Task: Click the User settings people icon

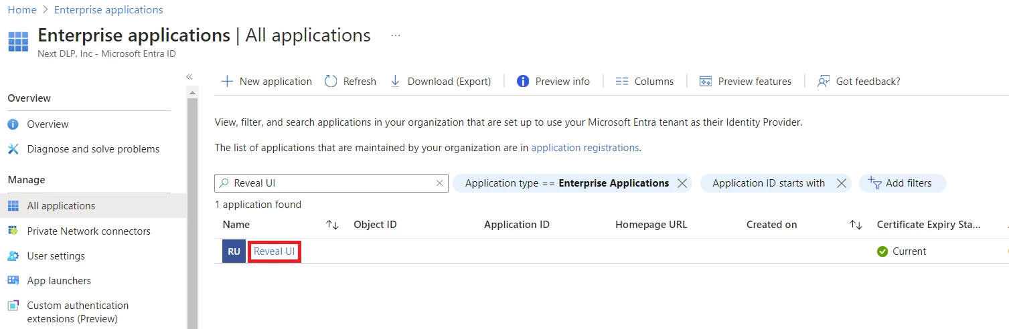Action: pos(13,256)
